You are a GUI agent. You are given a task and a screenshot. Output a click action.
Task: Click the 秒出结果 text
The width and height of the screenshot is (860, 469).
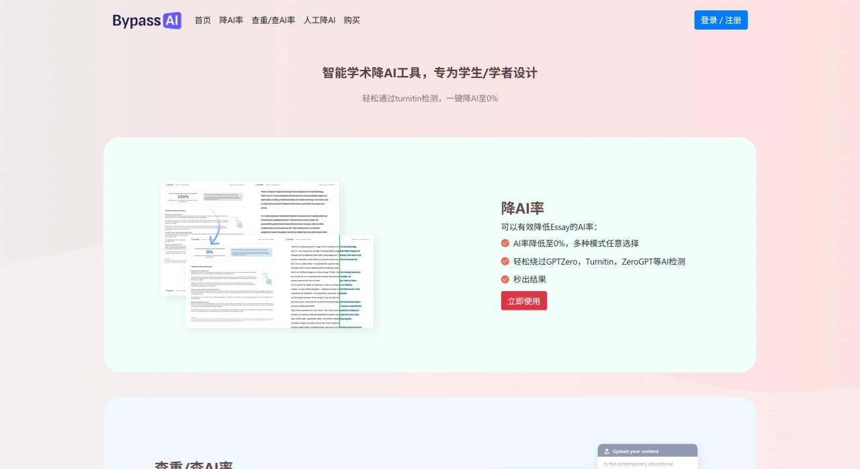(x=529, y=279)
